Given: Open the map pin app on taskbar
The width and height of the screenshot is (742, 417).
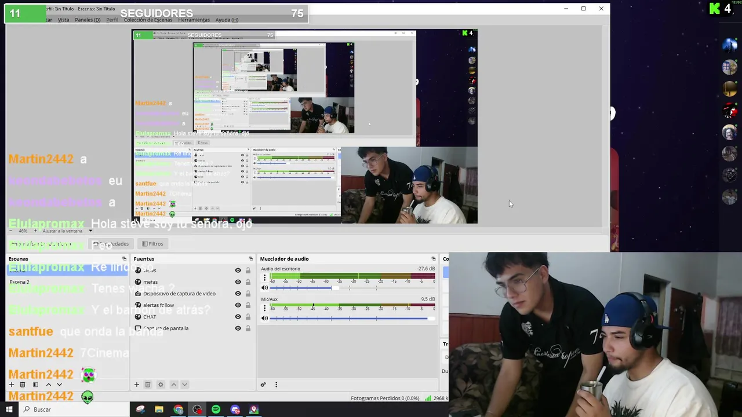Looking at the screenshot, I should click(253, 409).
